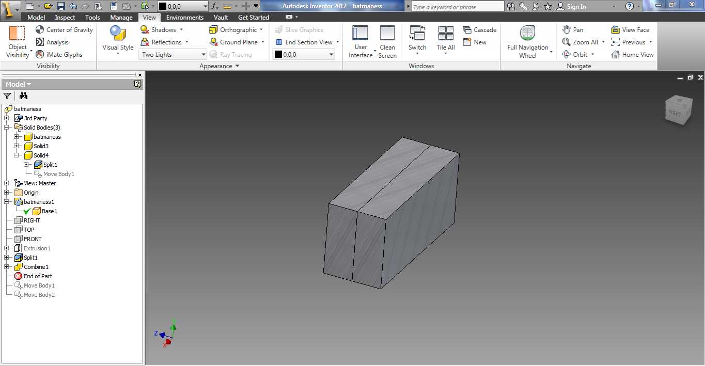This screenshot has width=705, height=366.
Task: Open the Manage ribbon tab
Action: coord(121,17)
